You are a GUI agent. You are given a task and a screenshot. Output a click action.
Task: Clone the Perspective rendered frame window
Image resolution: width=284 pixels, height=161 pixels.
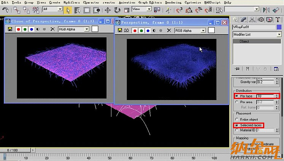pyautogui.click(x=126, y=30)
